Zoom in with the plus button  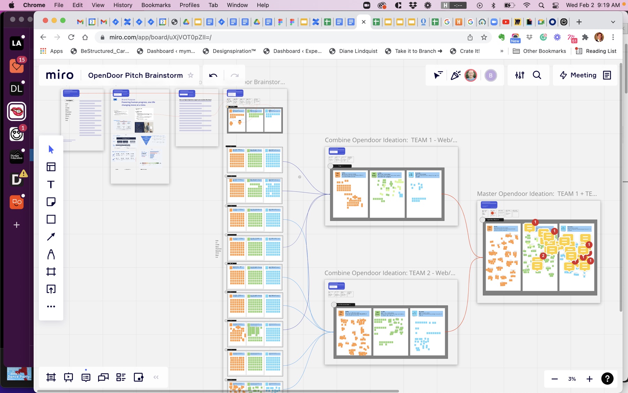[589, 379]
